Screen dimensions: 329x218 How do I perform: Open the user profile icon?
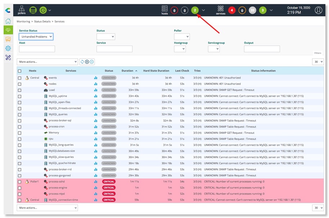(x=318, y=10)
